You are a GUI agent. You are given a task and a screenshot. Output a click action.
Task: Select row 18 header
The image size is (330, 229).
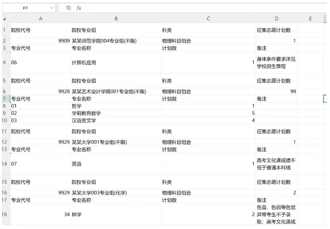[5, 214]
